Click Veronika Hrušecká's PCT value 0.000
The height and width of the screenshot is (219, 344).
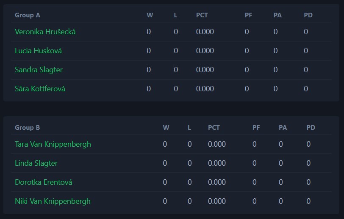pyautogui.click(x=205, y=32)
